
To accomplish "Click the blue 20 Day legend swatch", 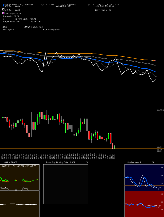I will tap(3, 6).
